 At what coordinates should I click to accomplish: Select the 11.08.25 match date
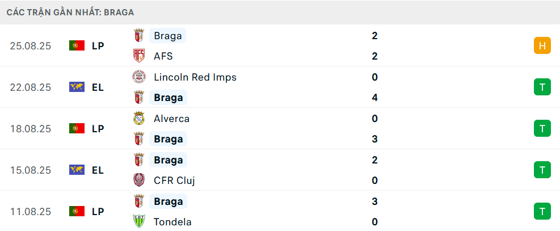tap(31, 212)
